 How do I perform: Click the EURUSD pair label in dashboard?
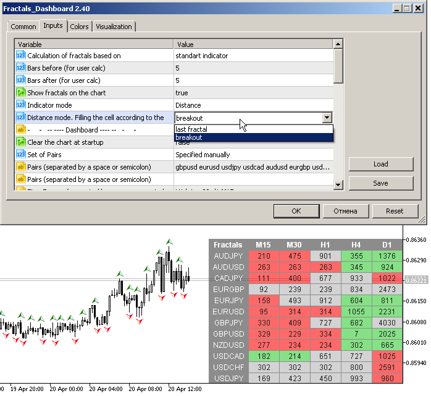click(228, 311)
